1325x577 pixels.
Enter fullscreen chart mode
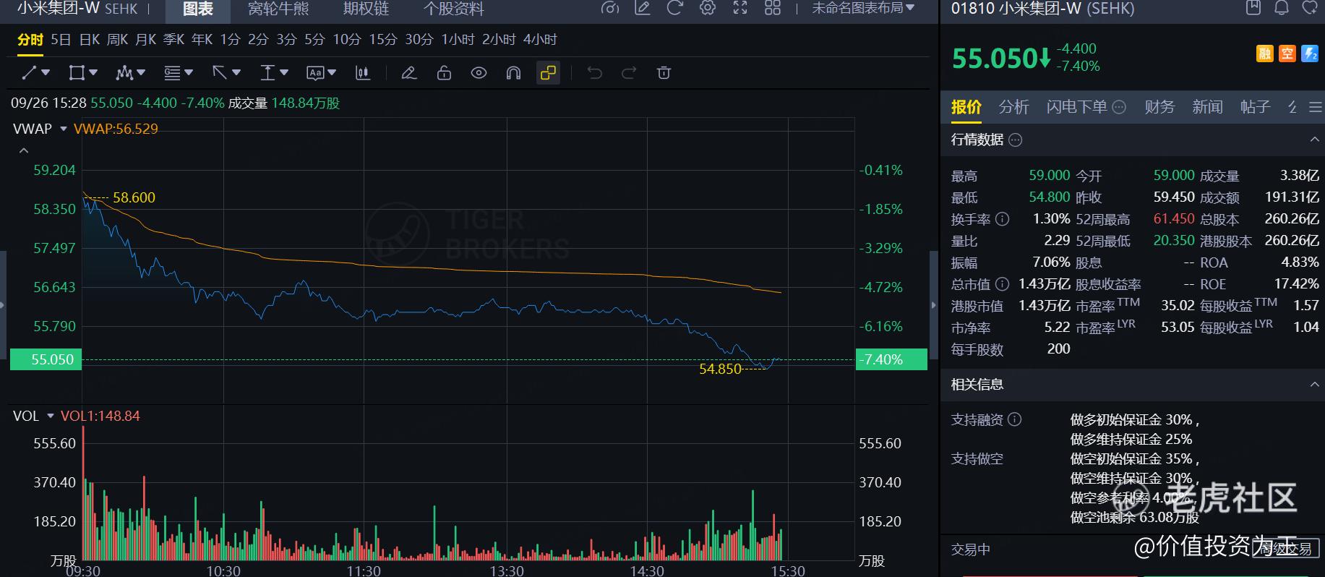coord(740,8)
